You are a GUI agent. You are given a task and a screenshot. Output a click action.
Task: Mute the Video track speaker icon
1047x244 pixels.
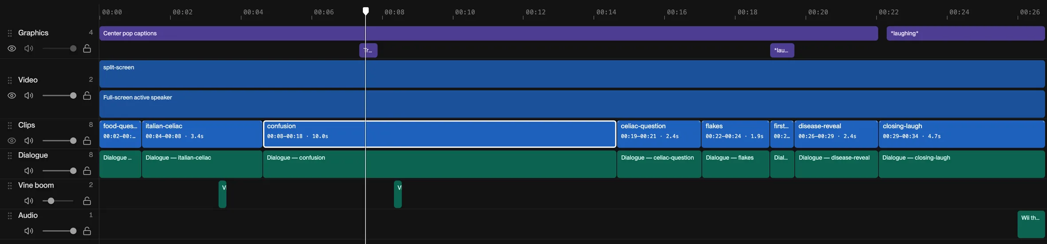coord(29,95)
